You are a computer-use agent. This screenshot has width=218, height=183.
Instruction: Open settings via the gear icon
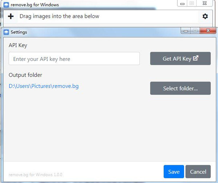[205, 16]
